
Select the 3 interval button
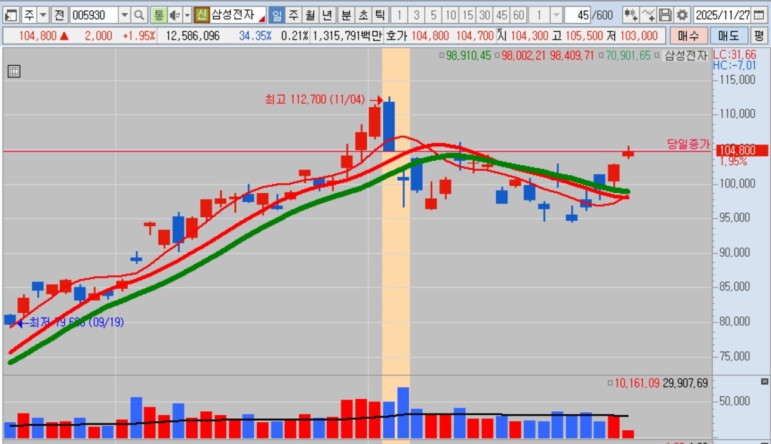pyautogui.click(x=416, y=15)
